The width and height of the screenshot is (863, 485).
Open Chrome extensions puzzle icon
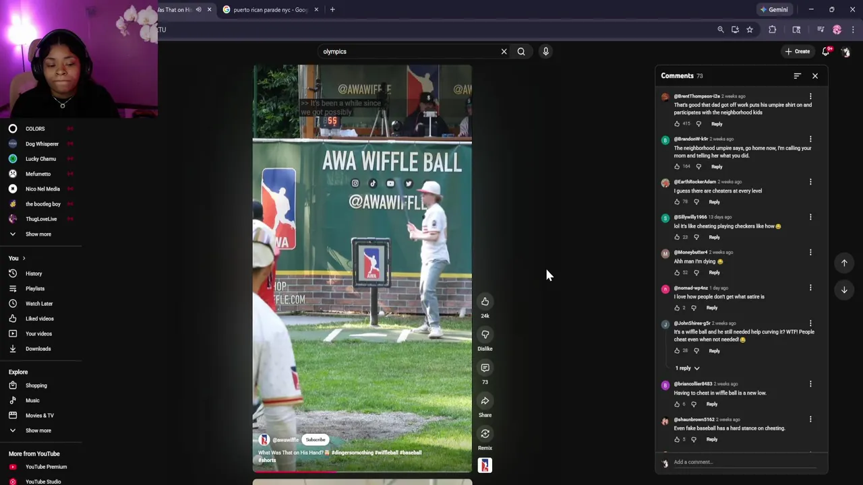click(x=772, y=30)
